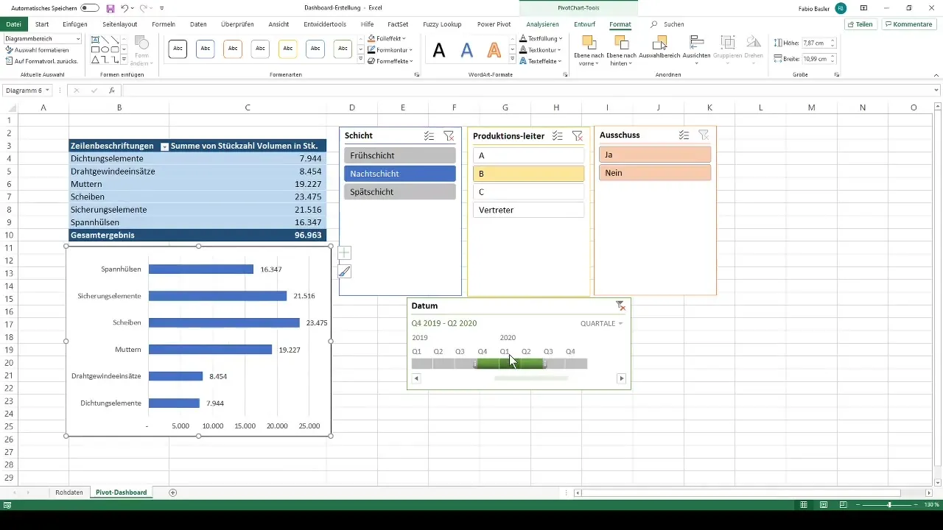Click the Undo arrow icon
This screenshot has height=530, width=943.
point(125,7)
